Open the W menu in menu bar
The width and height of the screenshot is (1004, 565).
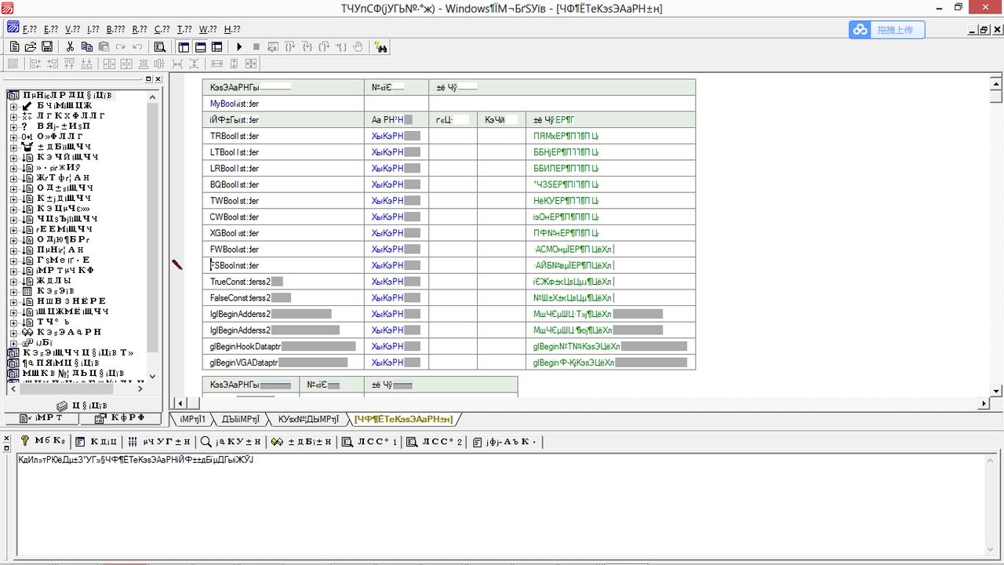208,29
